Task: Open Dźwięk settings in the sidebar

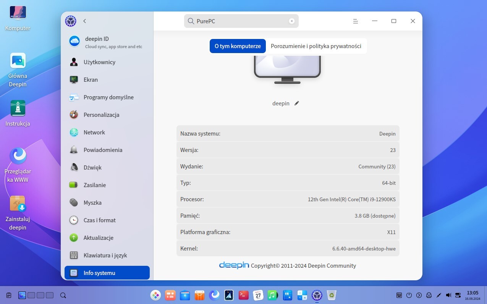Action: coord(92,167)
